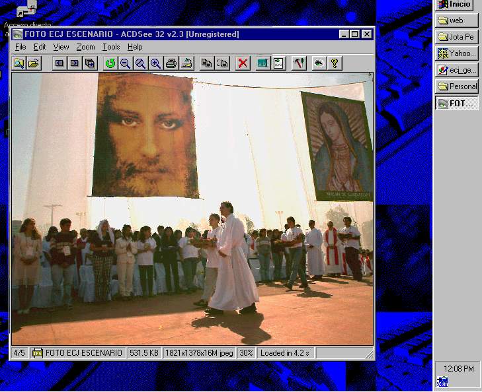Switch to the Yahoo taskbar button

tap(456, 53)
